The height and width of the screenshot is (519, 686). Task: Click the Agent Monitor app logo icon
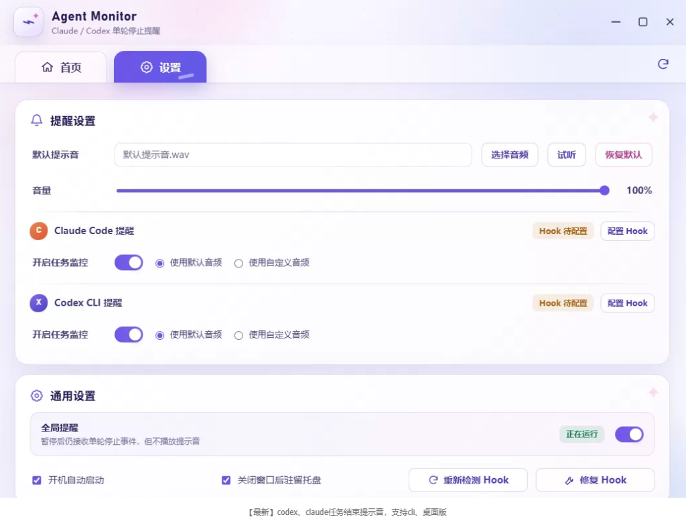click(28, 21)
